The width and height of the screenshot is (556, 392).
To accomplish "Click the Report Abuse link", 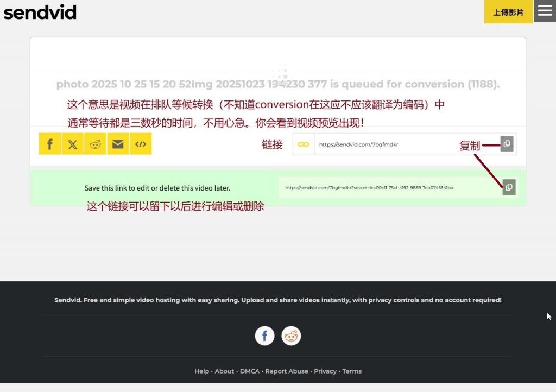I will (x=287, y=371).
